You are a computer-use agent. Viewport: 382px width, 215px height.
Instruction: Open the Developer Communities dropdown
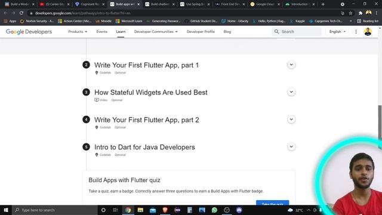point(156,32)
